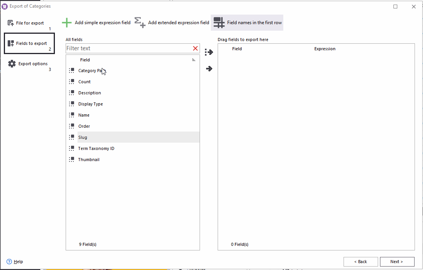Click the green Add simple expression field icon
This screenshot has width=423, height=270.
(x=67, y=22)
